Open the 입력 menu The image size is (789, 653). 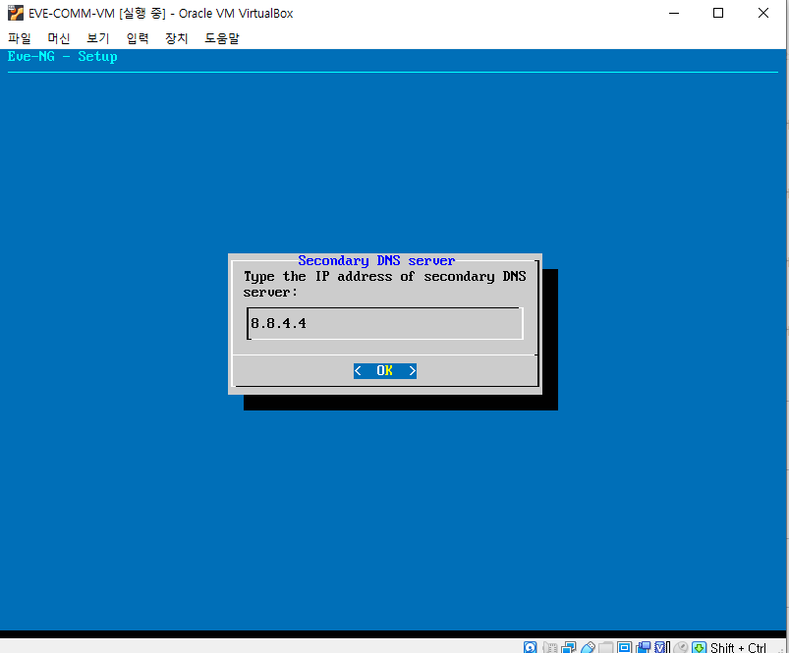(x=137, y=38)
